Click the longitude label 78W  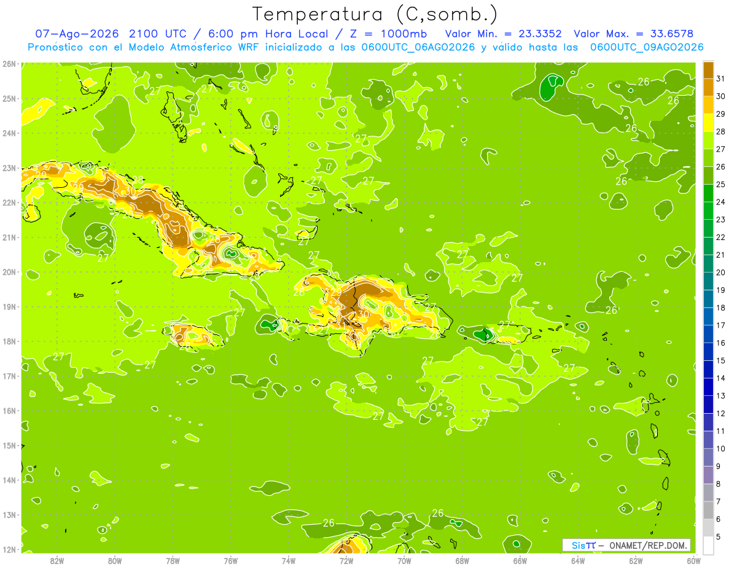pos(173,560)
